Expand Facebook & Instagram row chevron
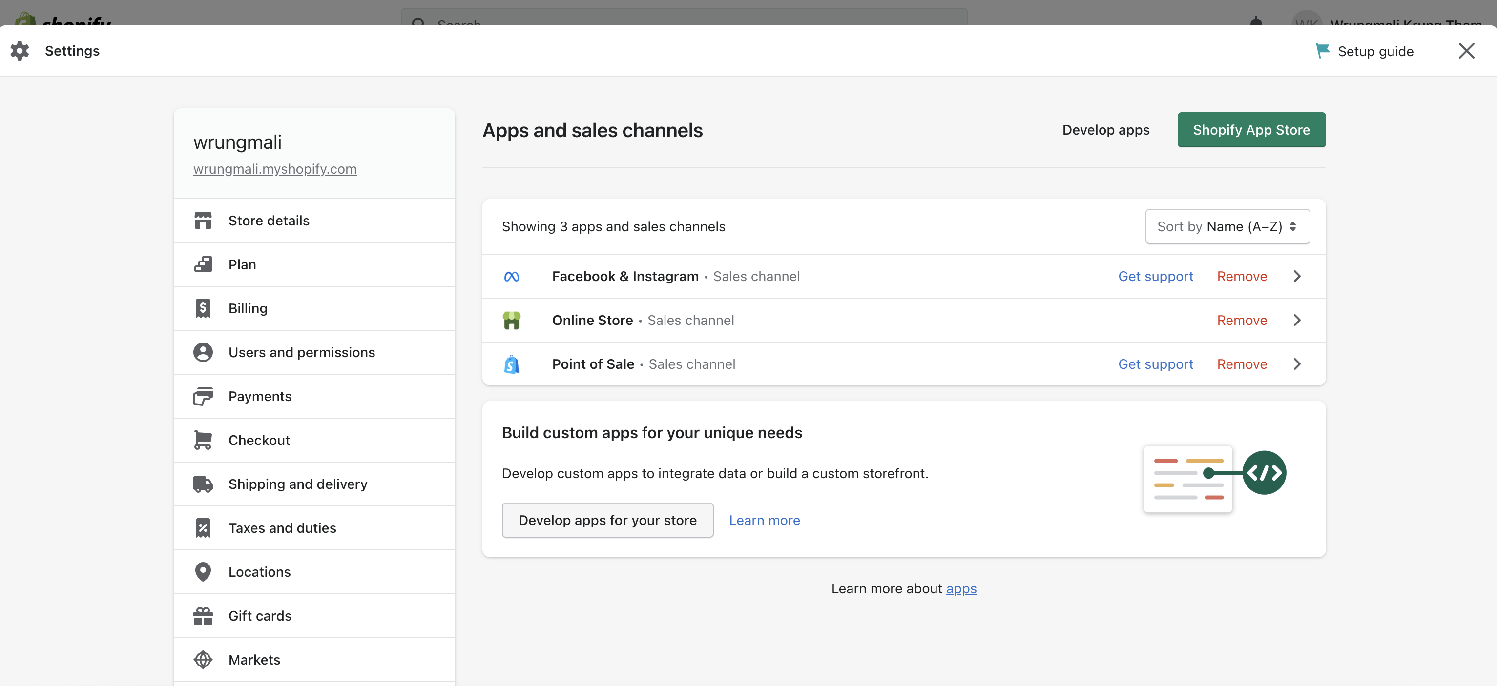1497x686 pixels. pos(1297,277)
